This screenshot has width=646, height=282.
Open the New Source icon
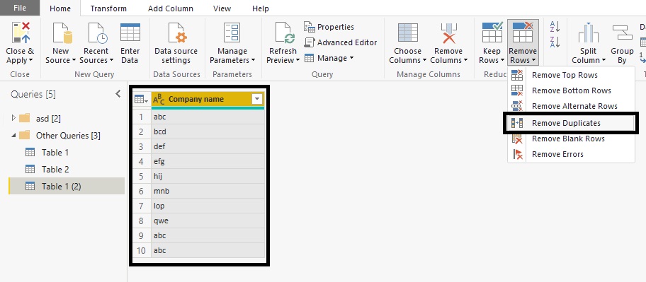coord(62,33)
